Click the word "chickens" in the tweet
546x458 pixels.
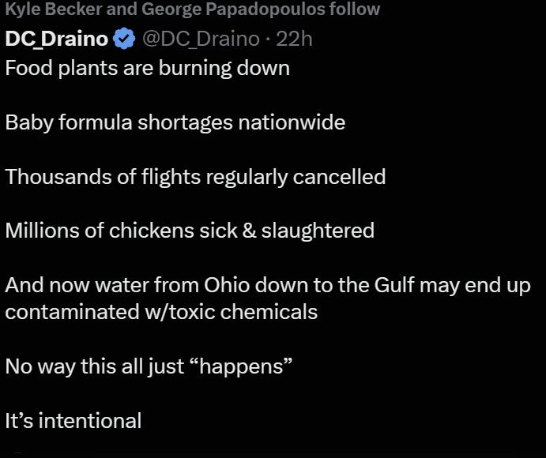150,231
